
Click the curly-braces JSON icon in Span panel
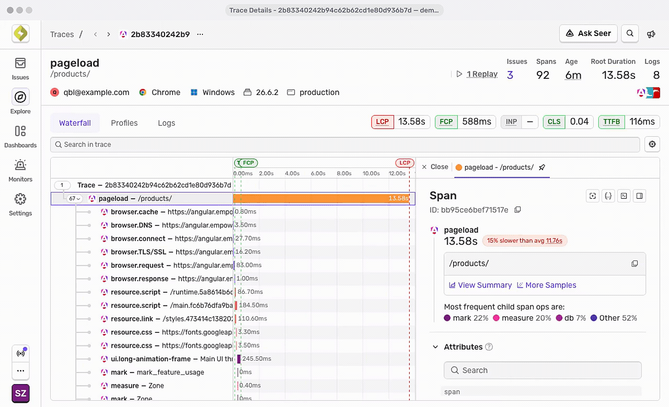(608, 196)
